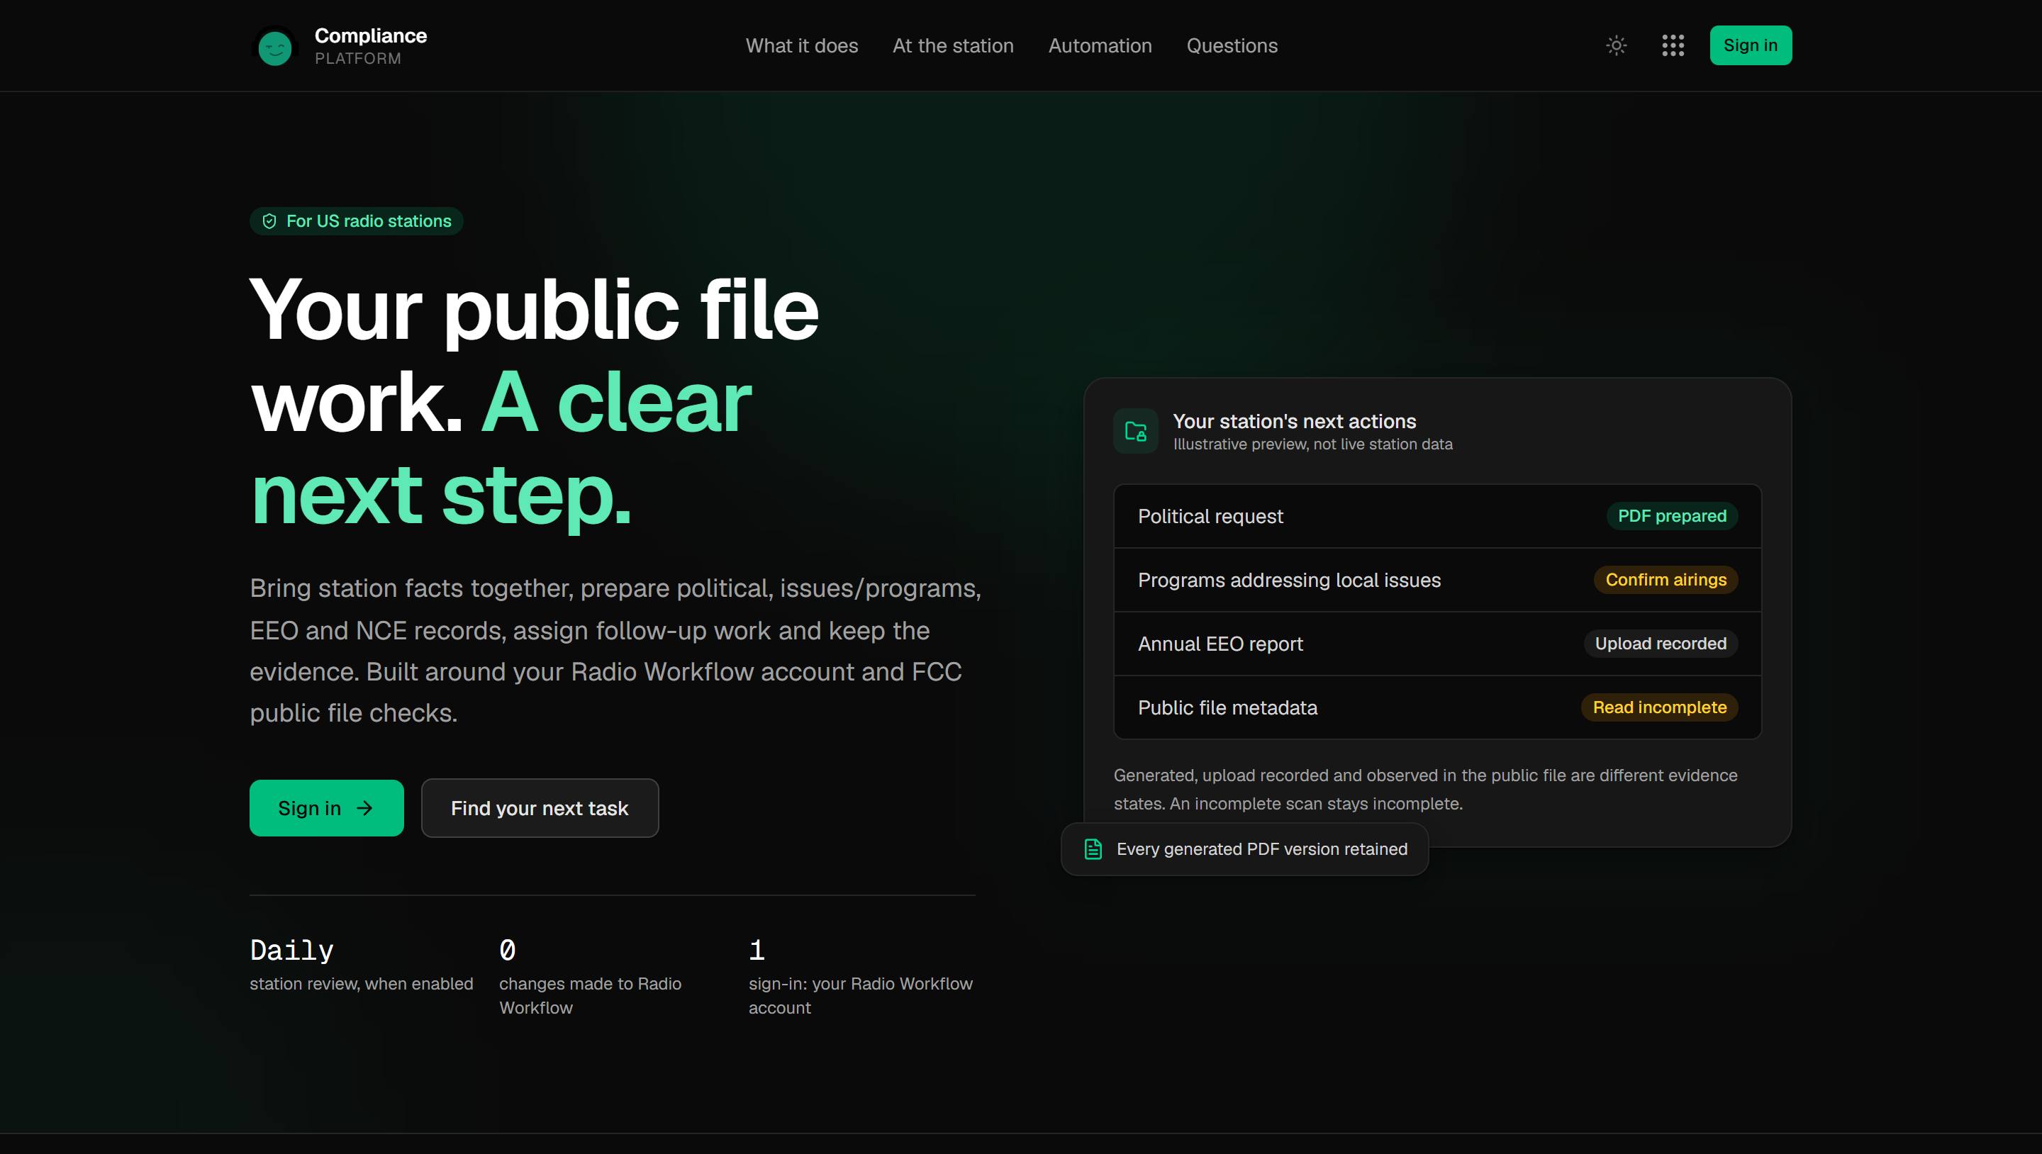The width and height of the screenshot is (2042, 1154).
Task: Click the Your station's next actions heading
Action: pos(1294,421)
